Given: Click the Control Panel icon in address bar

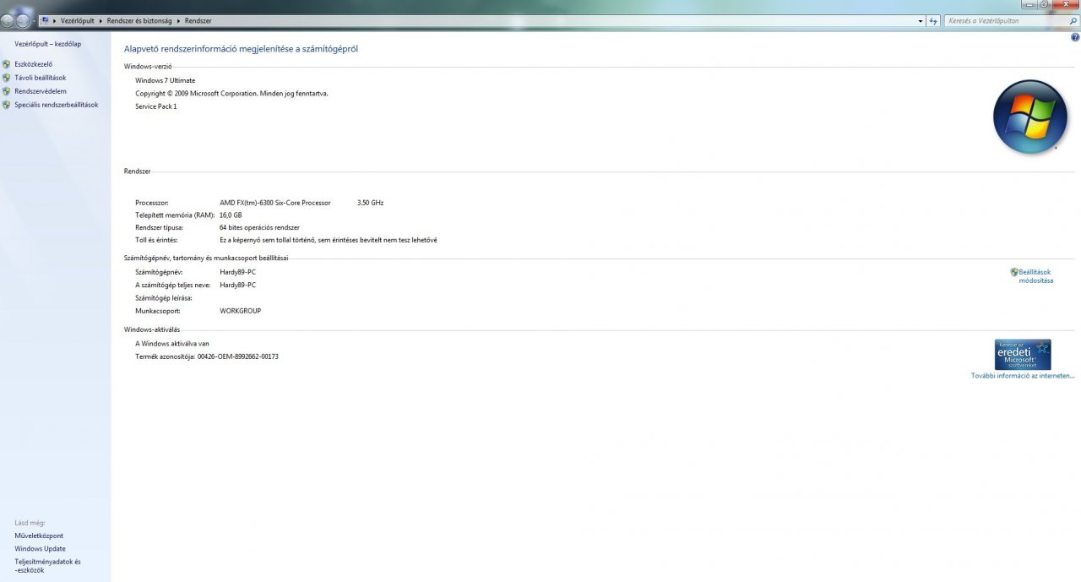Looking at the screenshot, I should point(45,20).
